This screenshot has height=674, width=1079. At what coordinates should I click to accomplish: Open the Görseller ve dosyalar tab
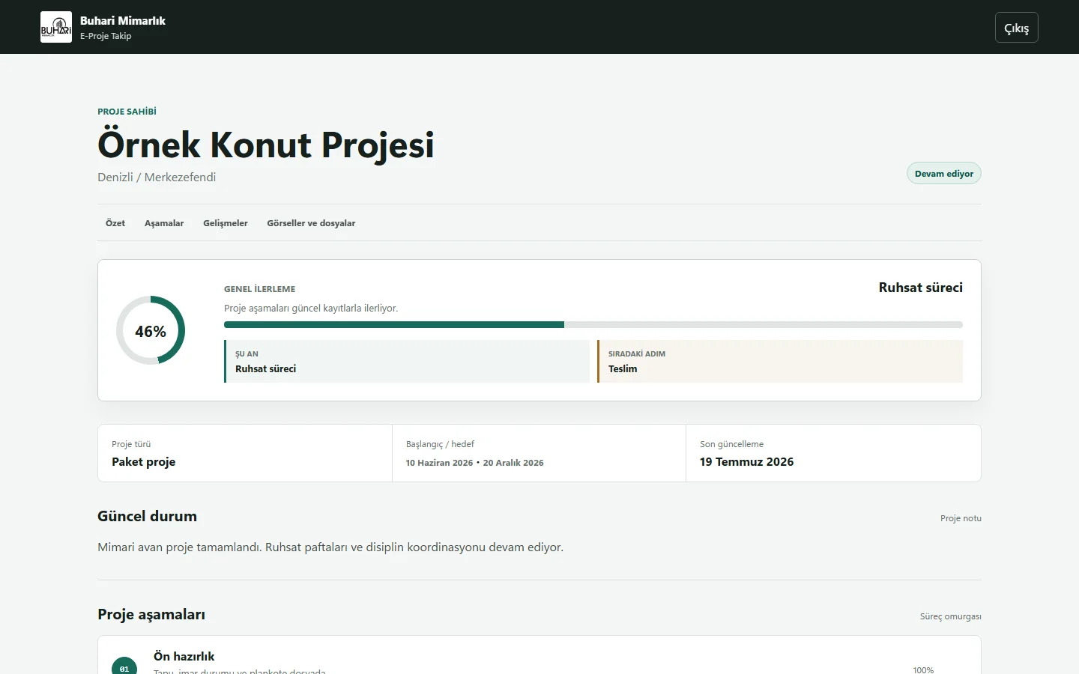coord(311,223)
